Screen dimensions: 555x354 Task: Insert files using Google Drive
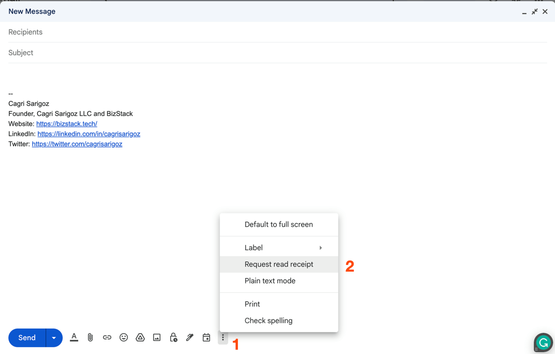(140, 337)
